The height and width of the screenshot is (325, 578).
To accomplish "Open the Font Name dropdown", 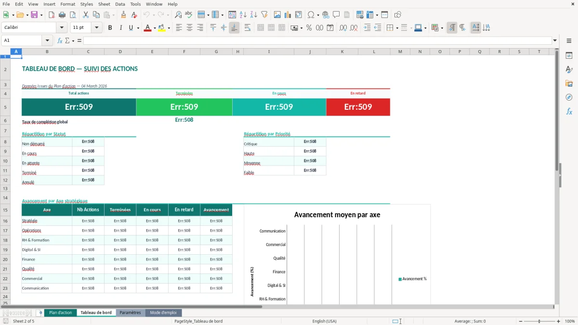I will tap(62, 28).
